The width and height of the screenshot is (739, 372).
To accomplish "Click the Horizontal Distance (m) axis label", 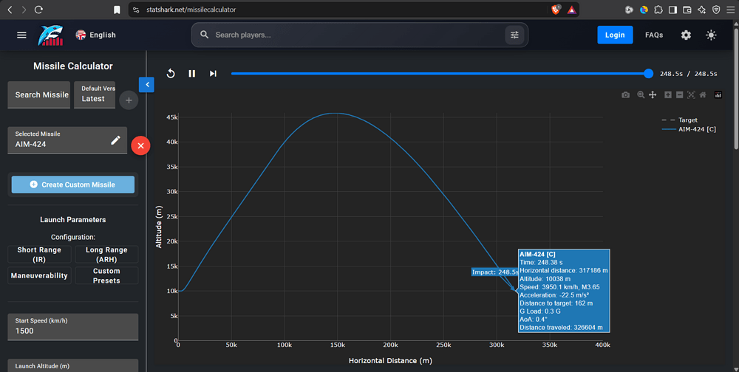I will (390, 361).
